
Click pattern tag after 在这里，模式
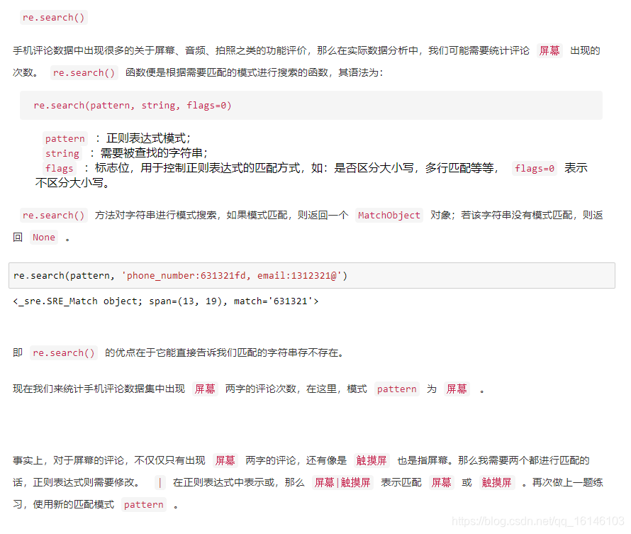click(396, 389)
